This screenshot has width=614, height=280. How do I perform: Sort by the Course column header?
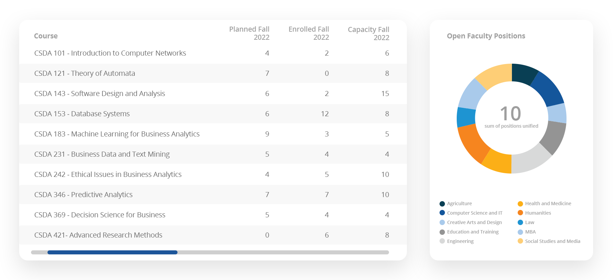(46, 36)
